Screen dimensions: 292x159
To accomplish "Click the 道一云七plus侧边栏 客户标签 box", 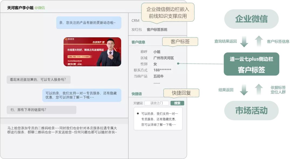I will click(251, 64).
